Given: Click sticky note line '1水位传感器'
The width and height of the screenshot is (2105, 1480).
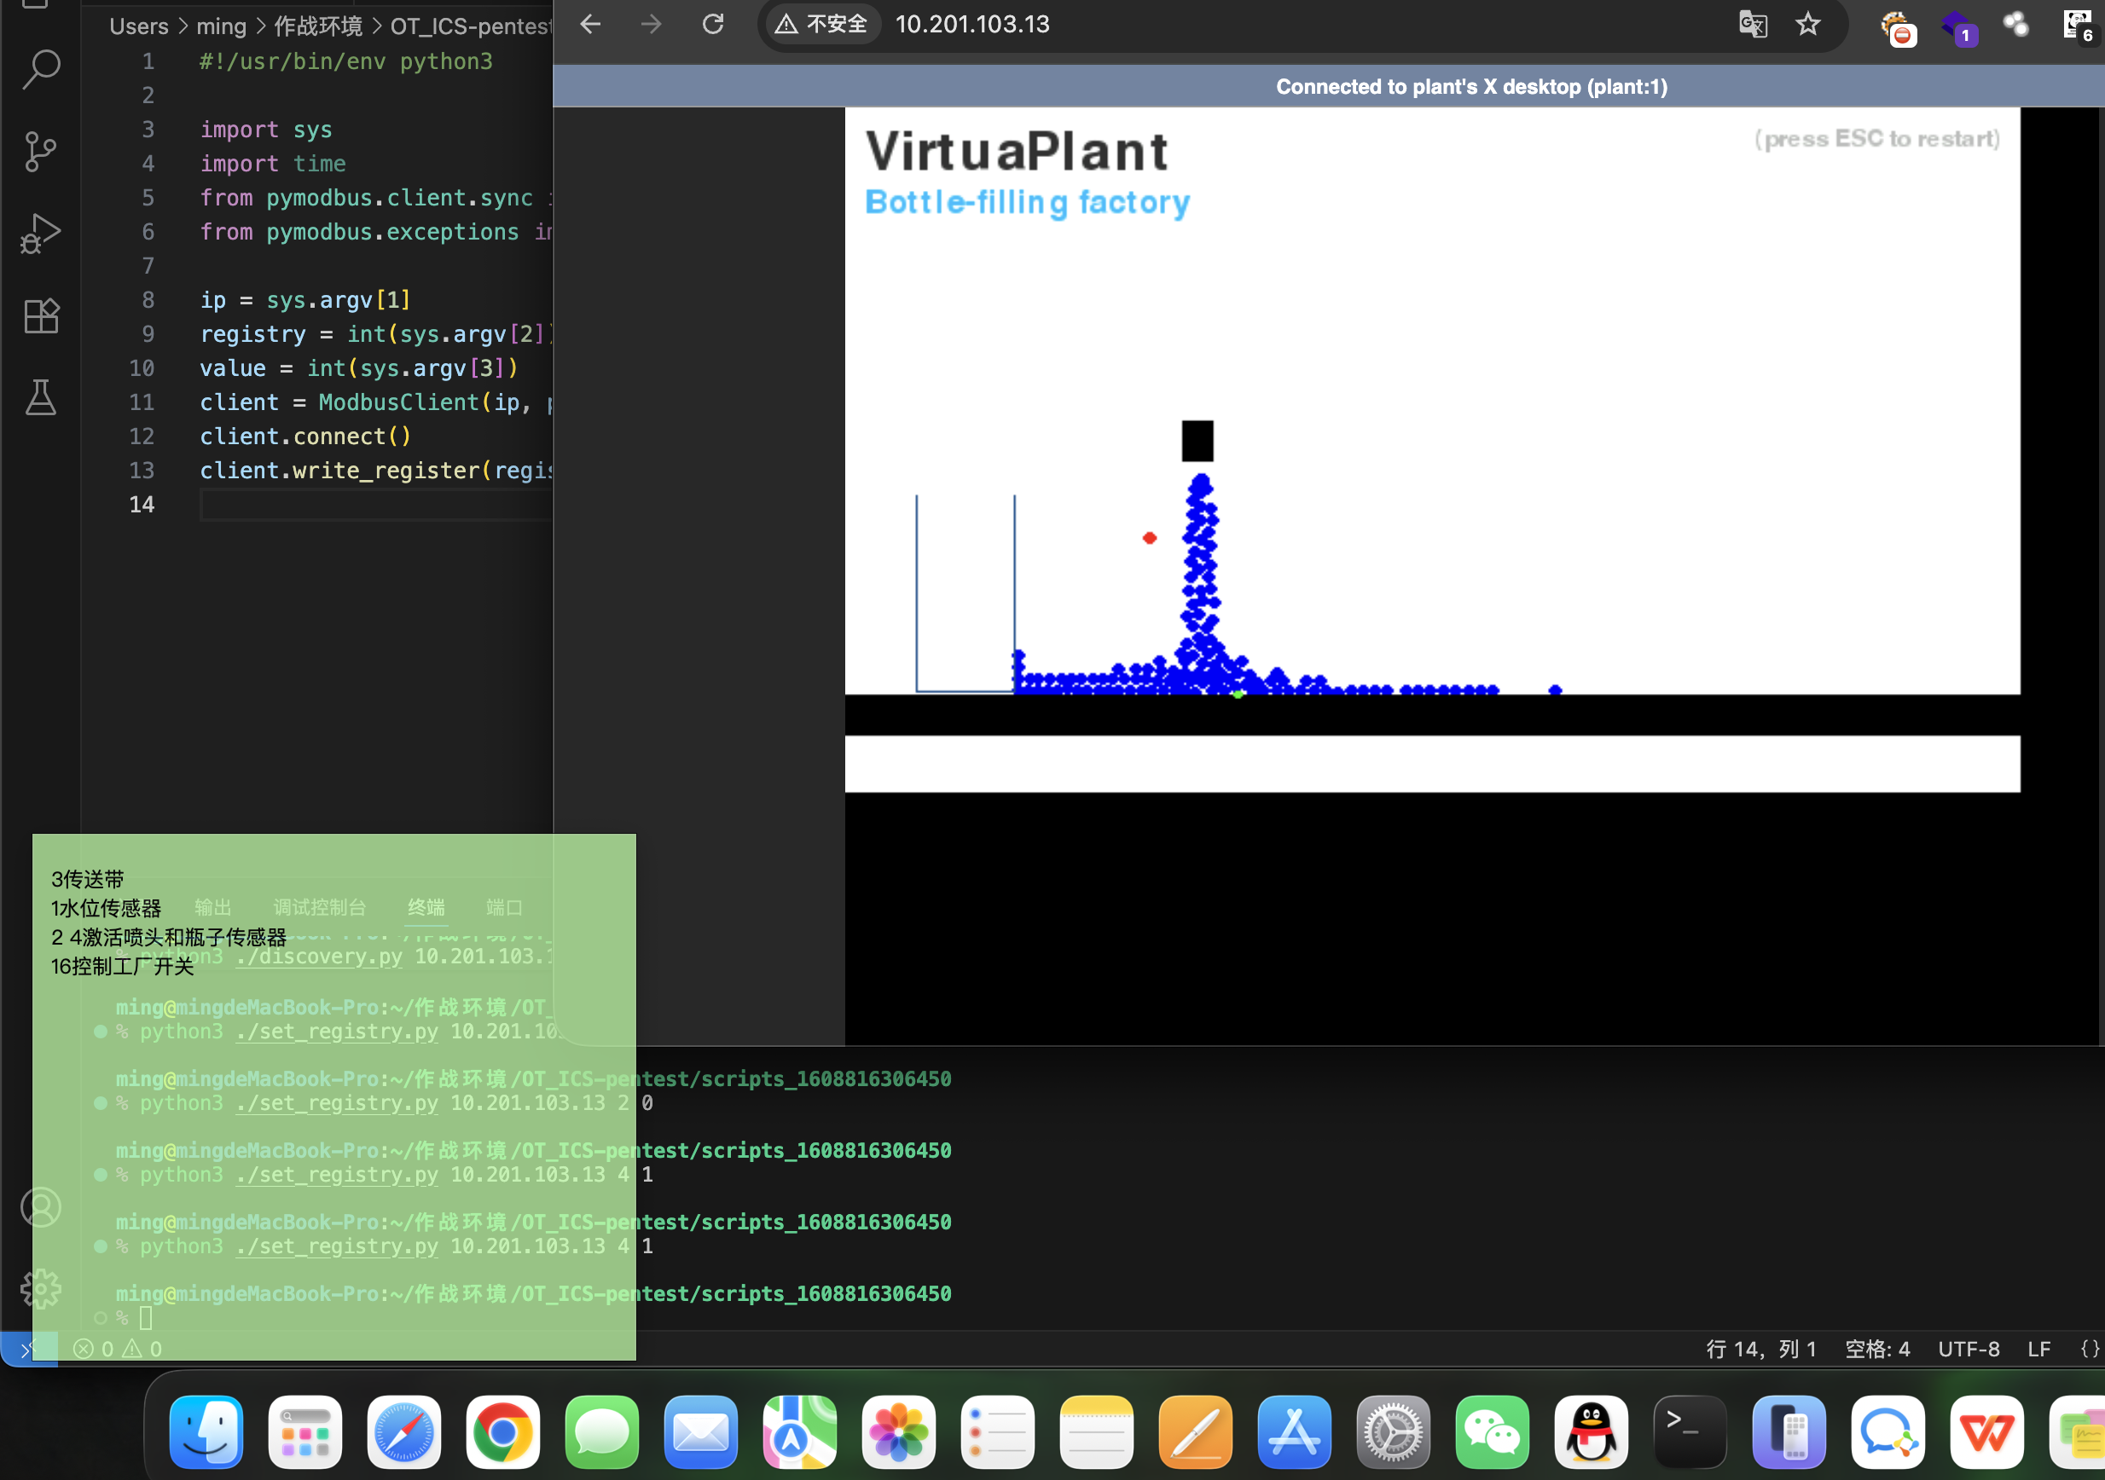Looking at the screenshot, I should pyautogui.click(x=106, y=908).
